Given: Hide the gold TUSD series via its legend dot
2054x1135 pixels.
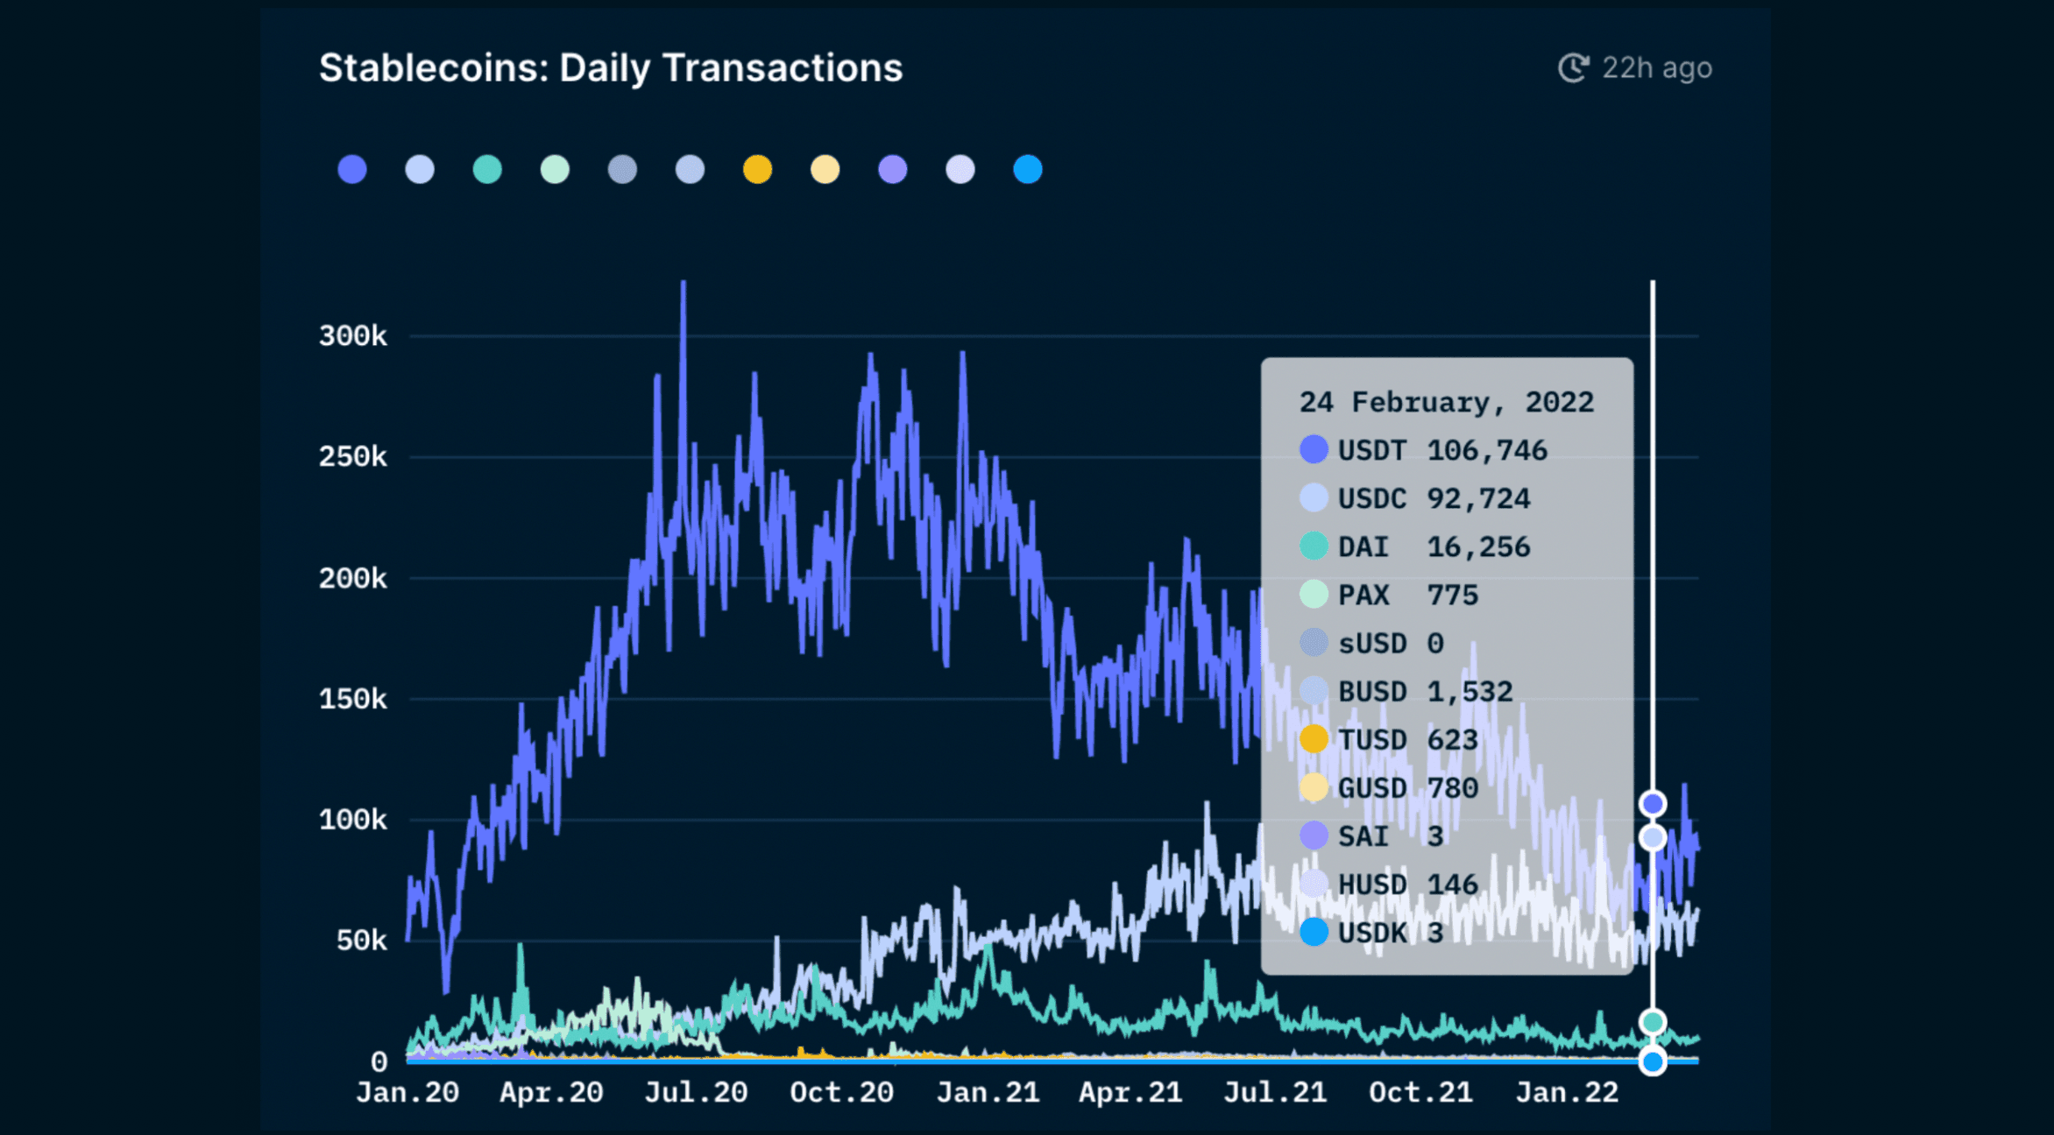Looking at the screenshot, I should click(x=757, y=169).
